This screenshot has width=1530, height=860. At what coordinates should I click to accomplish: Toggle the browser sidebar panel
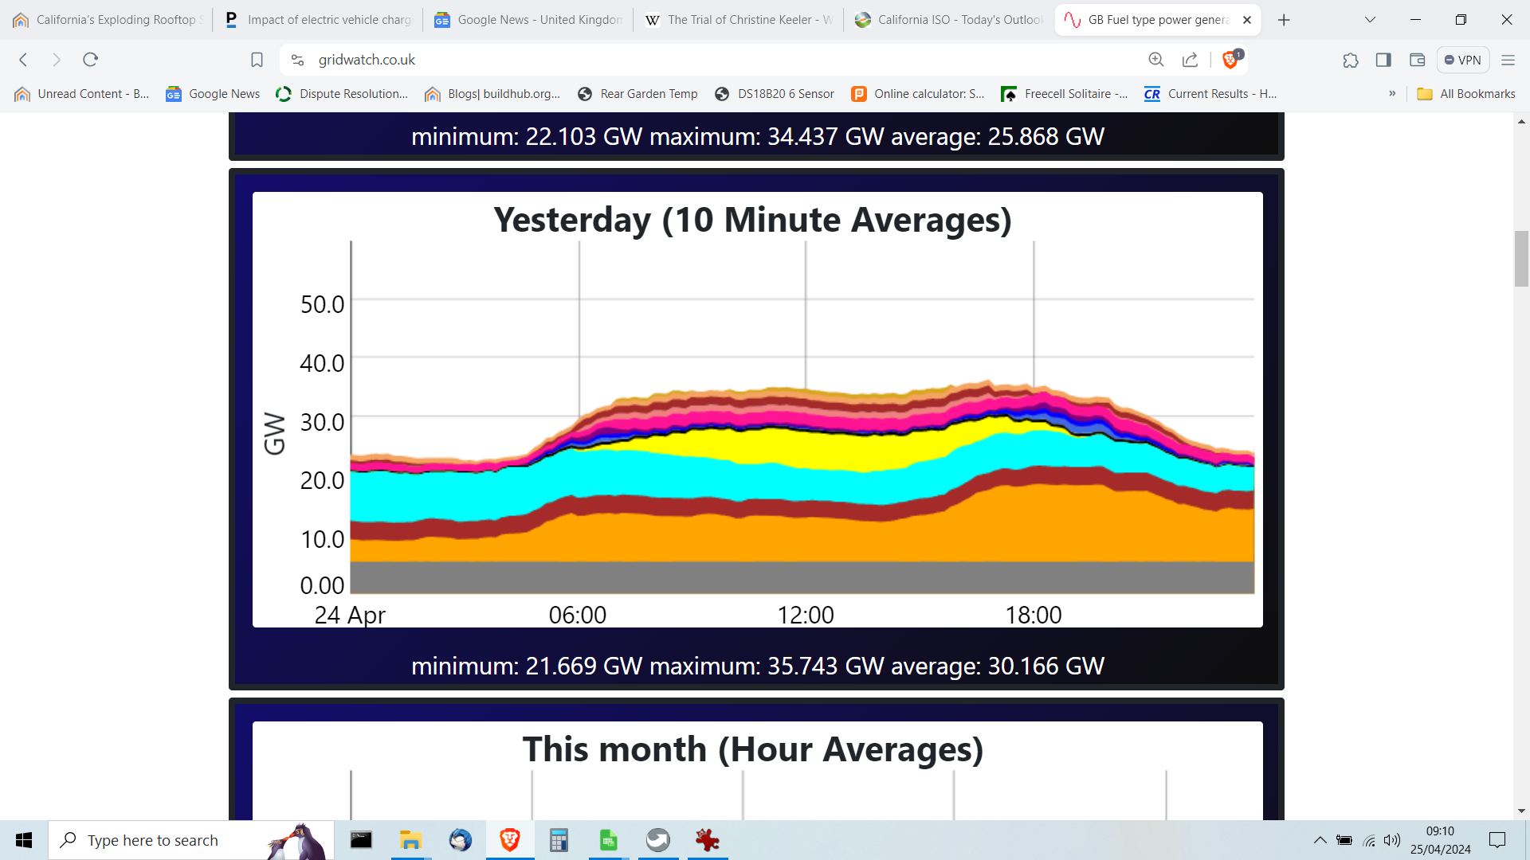[x=1383, y=60]
